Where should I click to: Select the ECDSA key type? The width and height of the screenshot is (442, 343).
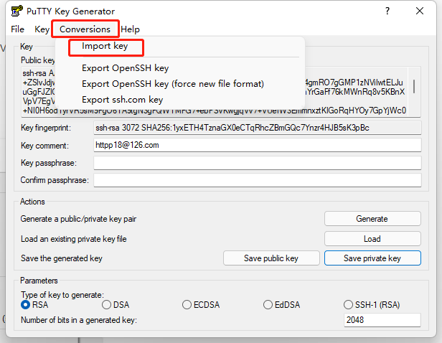(x=201, y=305)
